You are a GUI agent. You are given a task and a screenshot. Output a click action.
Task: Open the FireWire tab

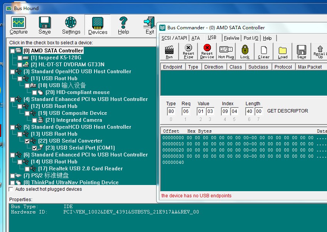click(x=231, y=38)
